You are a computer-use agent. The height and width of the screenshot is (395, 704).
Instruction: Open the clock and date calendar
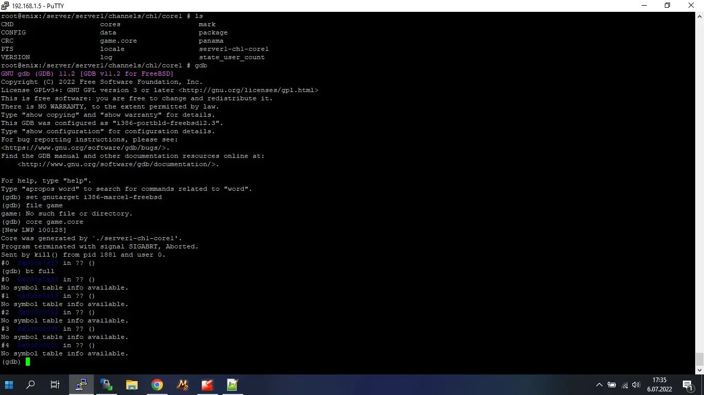[659, 385]
